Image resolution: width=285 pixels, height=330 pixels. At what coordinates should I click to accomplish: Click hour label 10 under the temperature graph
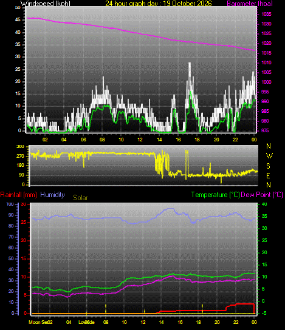pyautogui.click(x=124, y=322)
